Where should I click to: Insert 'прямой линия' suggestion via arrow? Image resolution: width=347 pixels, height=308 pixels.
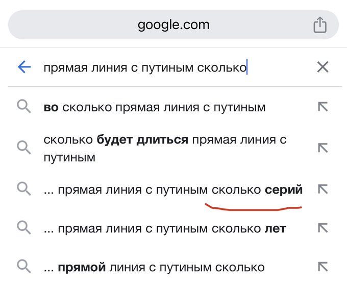point(323,267)
